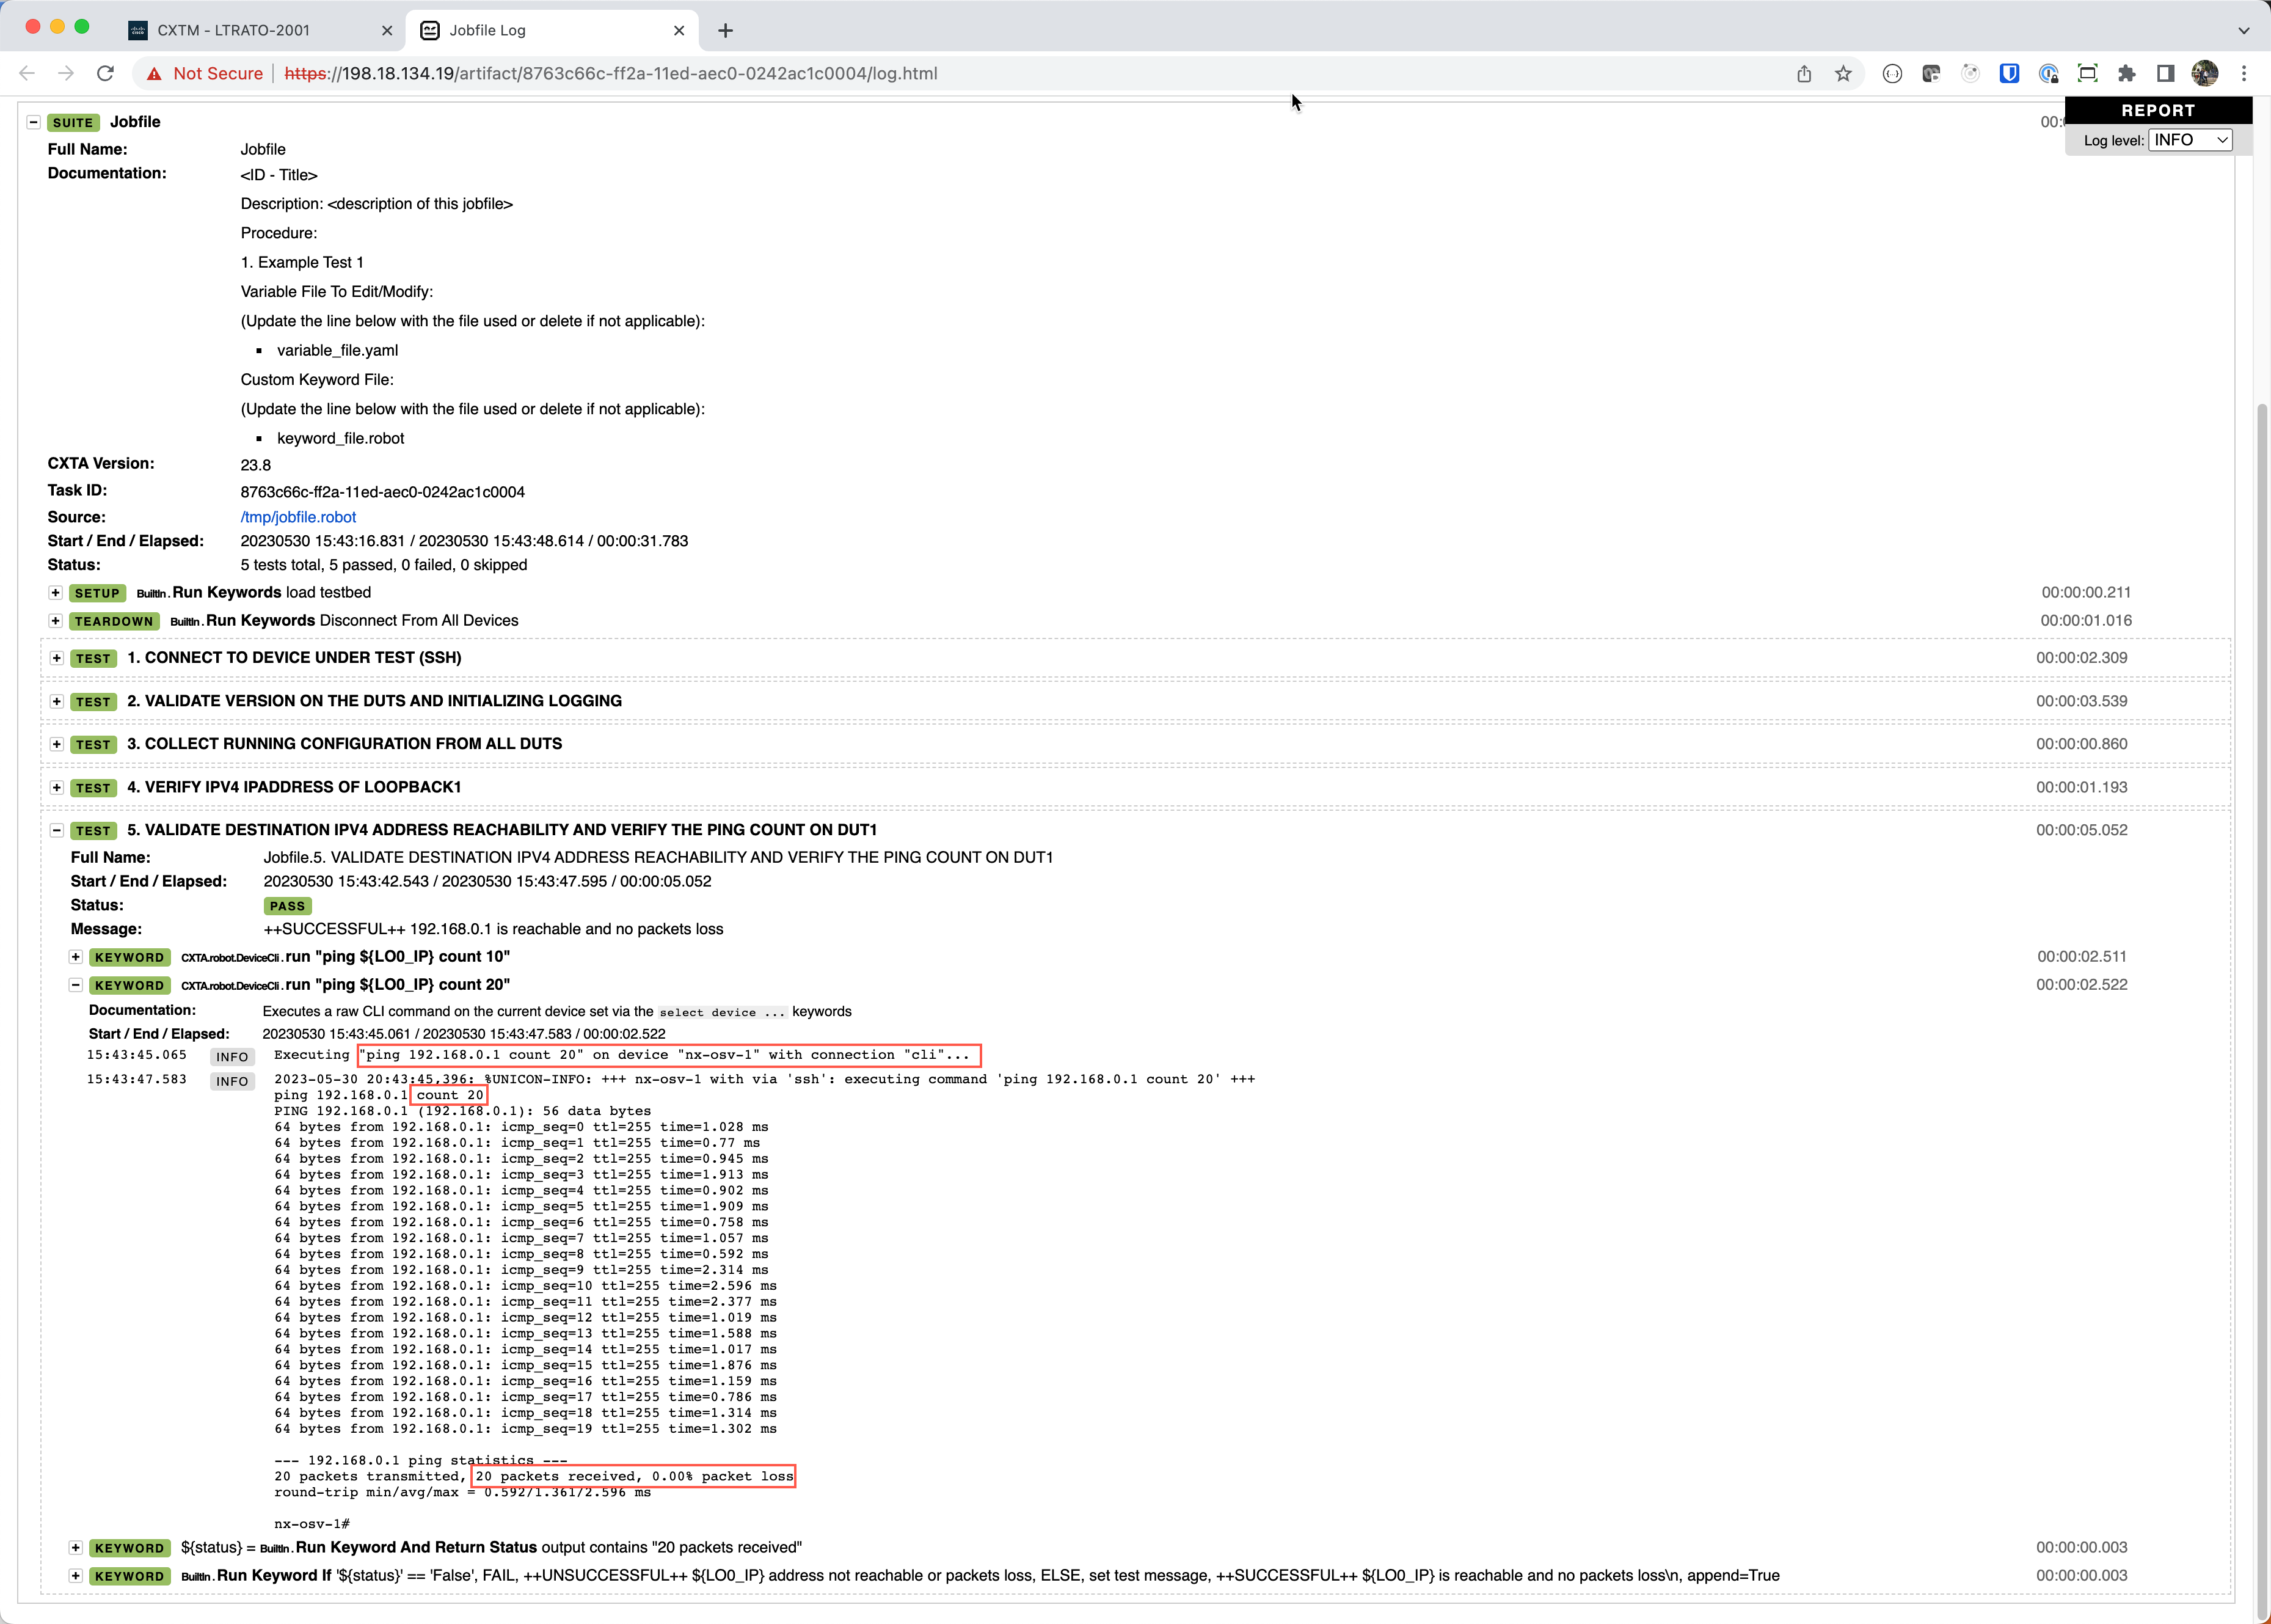This screenshot has height=1624, width=2271.
Task: Click the ++SUCCESSFUL++ message text
Action: [x=494, y=929]
